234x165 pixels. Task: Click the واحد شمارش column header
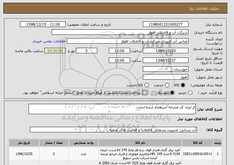[x=84, y=143]
